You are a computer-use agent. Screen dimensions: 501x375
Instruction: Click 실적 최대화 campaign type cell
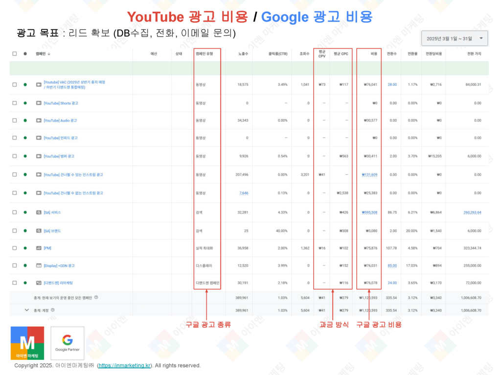coord(204,248)
